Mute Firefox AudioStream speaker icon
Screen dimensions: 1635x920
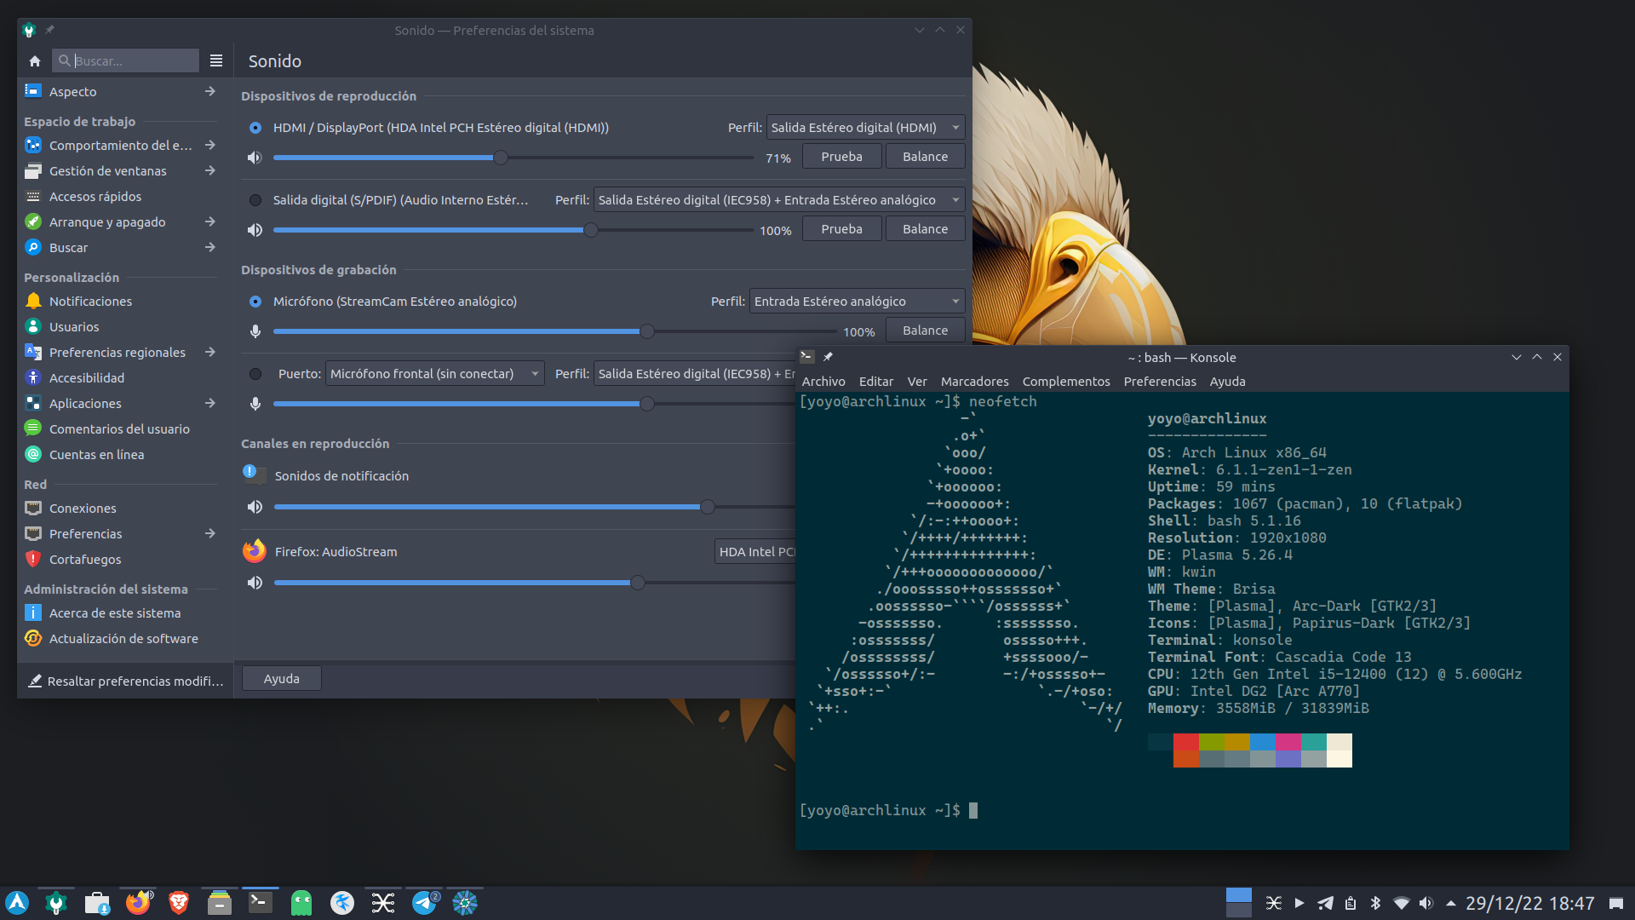tap(254, 583)
